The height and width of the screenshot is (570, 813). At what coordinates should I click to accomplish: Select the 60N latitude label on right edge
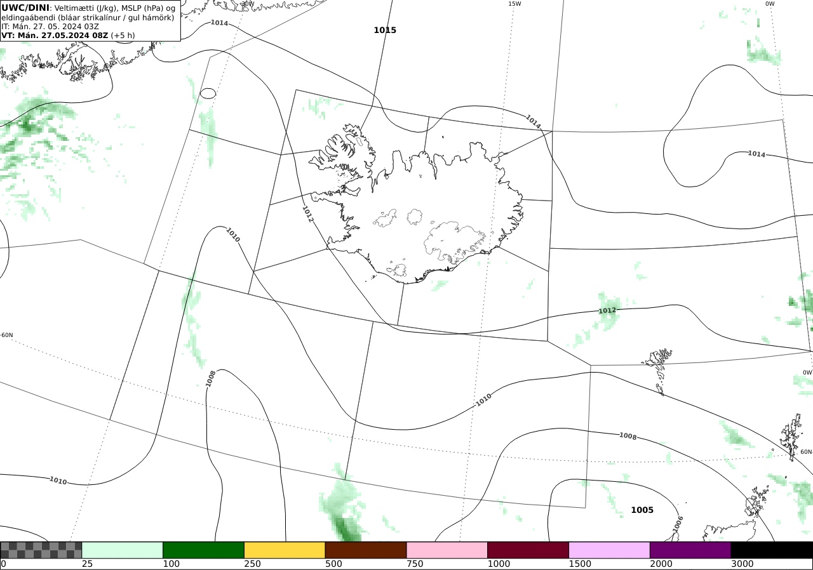click(806, 452)
